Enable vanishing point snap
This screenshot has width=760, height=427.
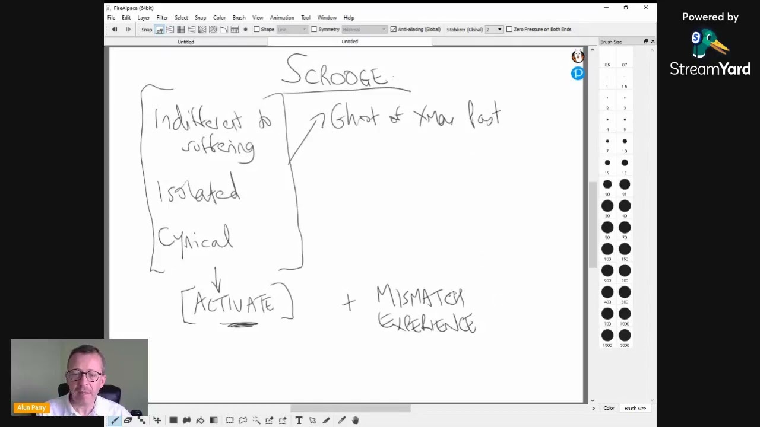(191, 30)
